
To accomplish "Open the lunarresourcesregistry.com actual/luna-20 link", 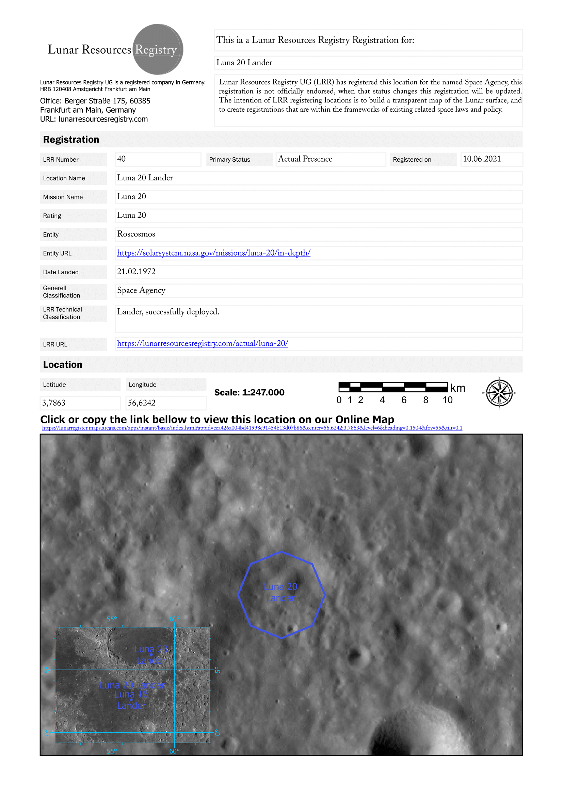I will click(203, 343).
